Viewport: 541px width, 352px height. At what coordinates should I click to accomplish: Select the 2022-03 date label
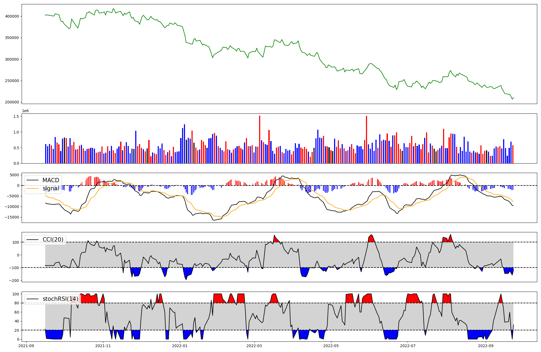click(254, 346)
